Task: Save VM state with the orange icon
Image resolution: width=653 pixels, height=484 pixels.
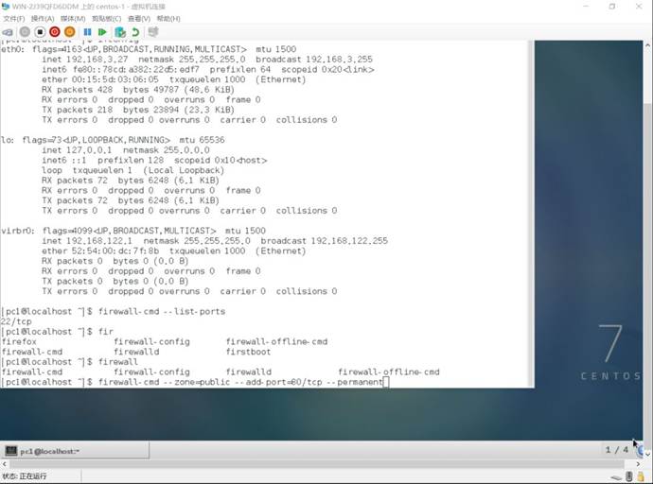Action: 69,32
